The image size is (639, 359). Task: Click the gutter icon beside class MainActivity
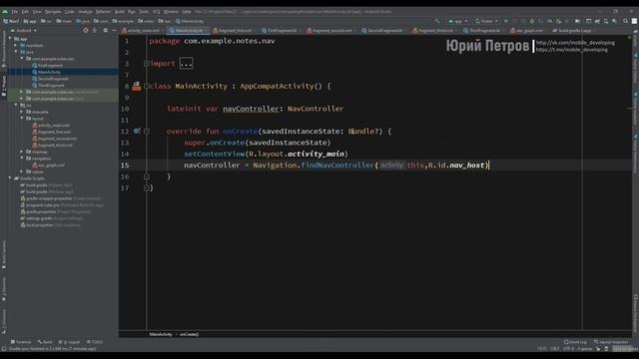pyautogui.click(x=137, y=86)
